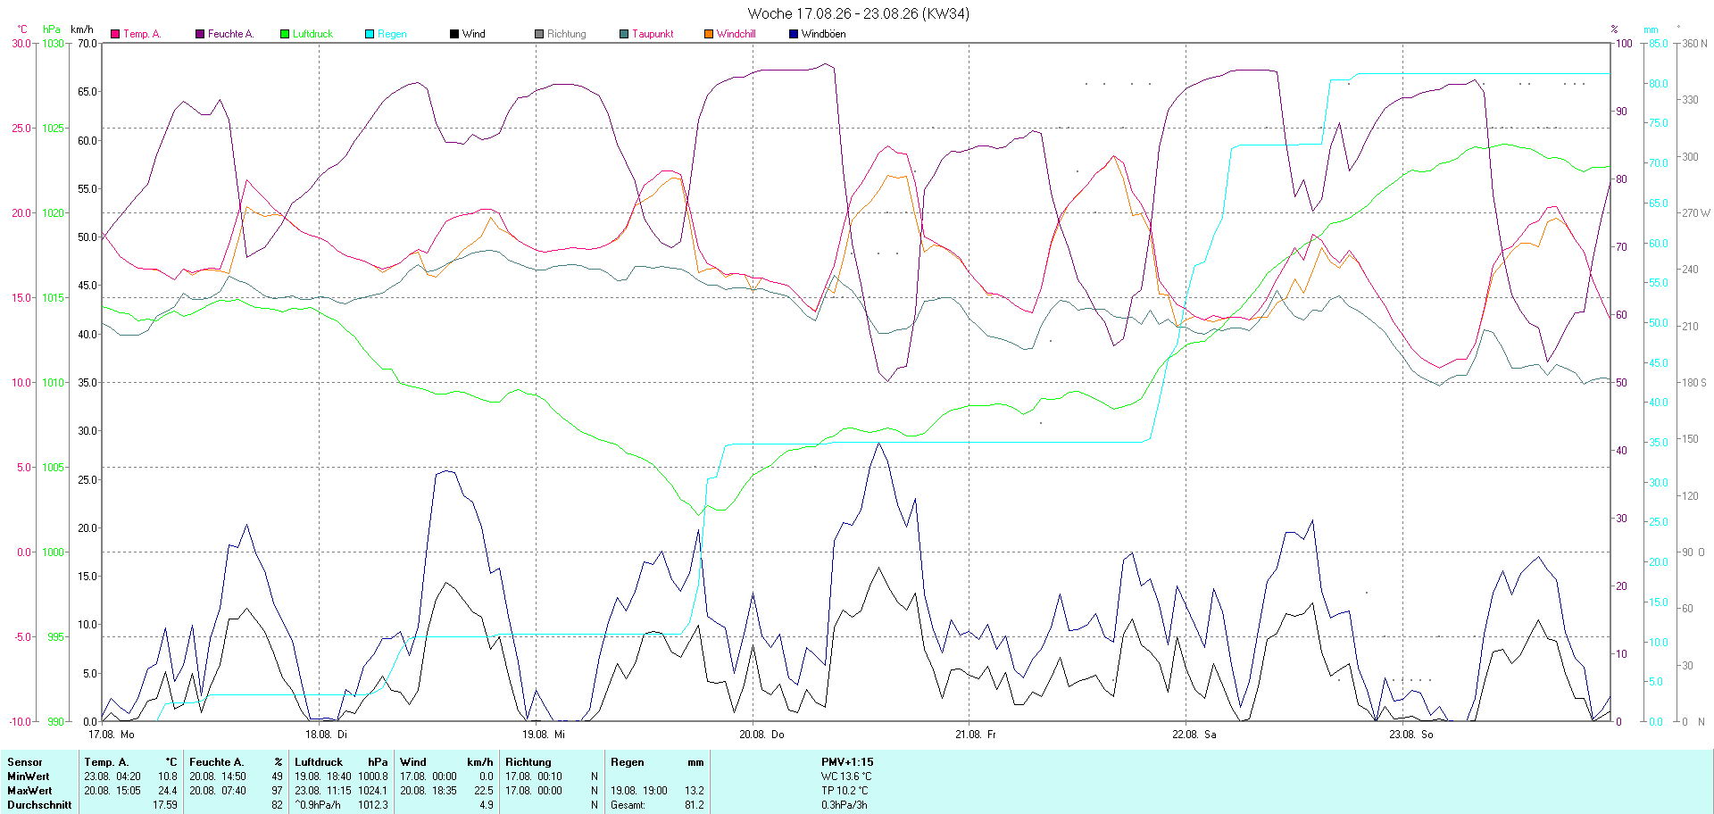Click the teal Taupunkt legend swatch
Viewport: 1714px width, 814px height.
click(624, 34)
